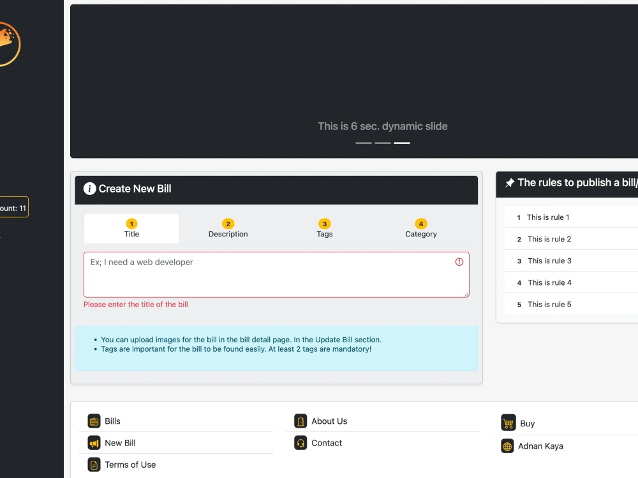Click the pin icon in rules header
638x478 pixels.
(x=510, y=183)
